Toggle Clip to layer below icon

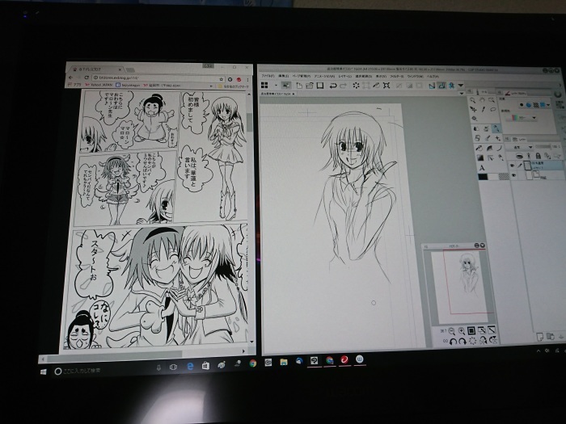(x=519, y=156)
